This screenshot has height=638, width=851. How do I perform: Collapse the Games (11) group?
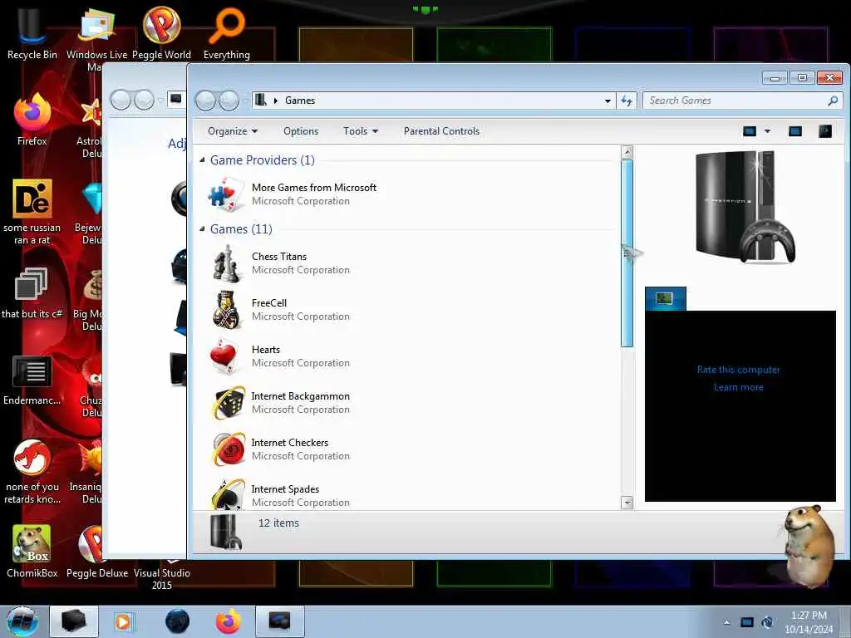tap(203, 228)
